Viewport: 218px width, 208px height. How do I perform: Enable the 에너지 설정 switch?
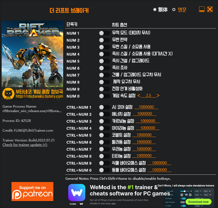[x=105, y=114]
